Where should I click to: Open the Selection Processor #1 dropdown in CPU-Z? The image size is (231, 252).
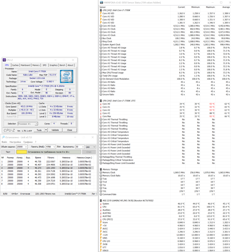click(28, 124)
